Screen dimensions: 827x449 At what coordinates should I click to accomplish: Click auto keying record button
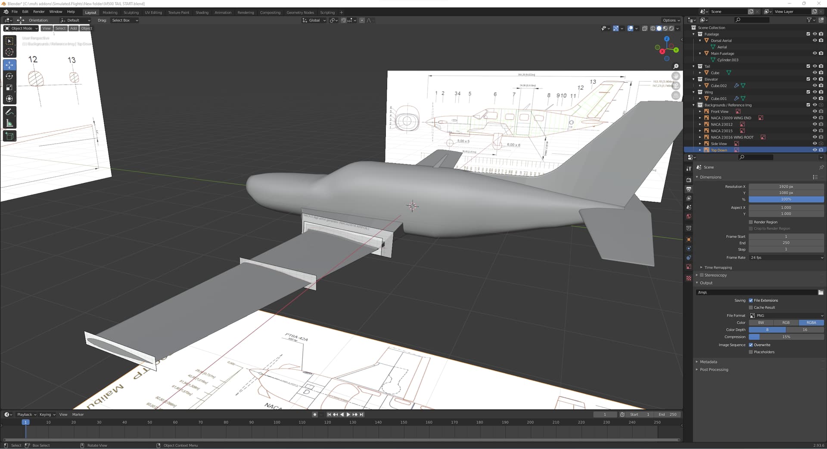click(x=315, y=415)
